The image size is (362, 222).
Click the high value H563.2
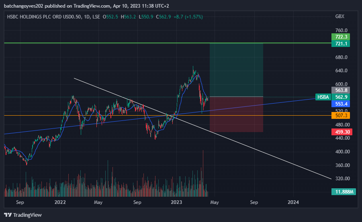click(x=128, y=16)
